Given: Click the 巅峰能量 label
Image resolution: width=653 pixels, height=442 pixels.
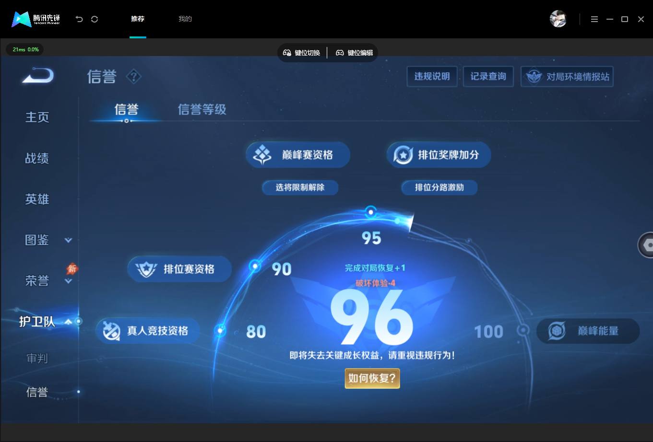Looking at the screenshot, I should [598, 331].
